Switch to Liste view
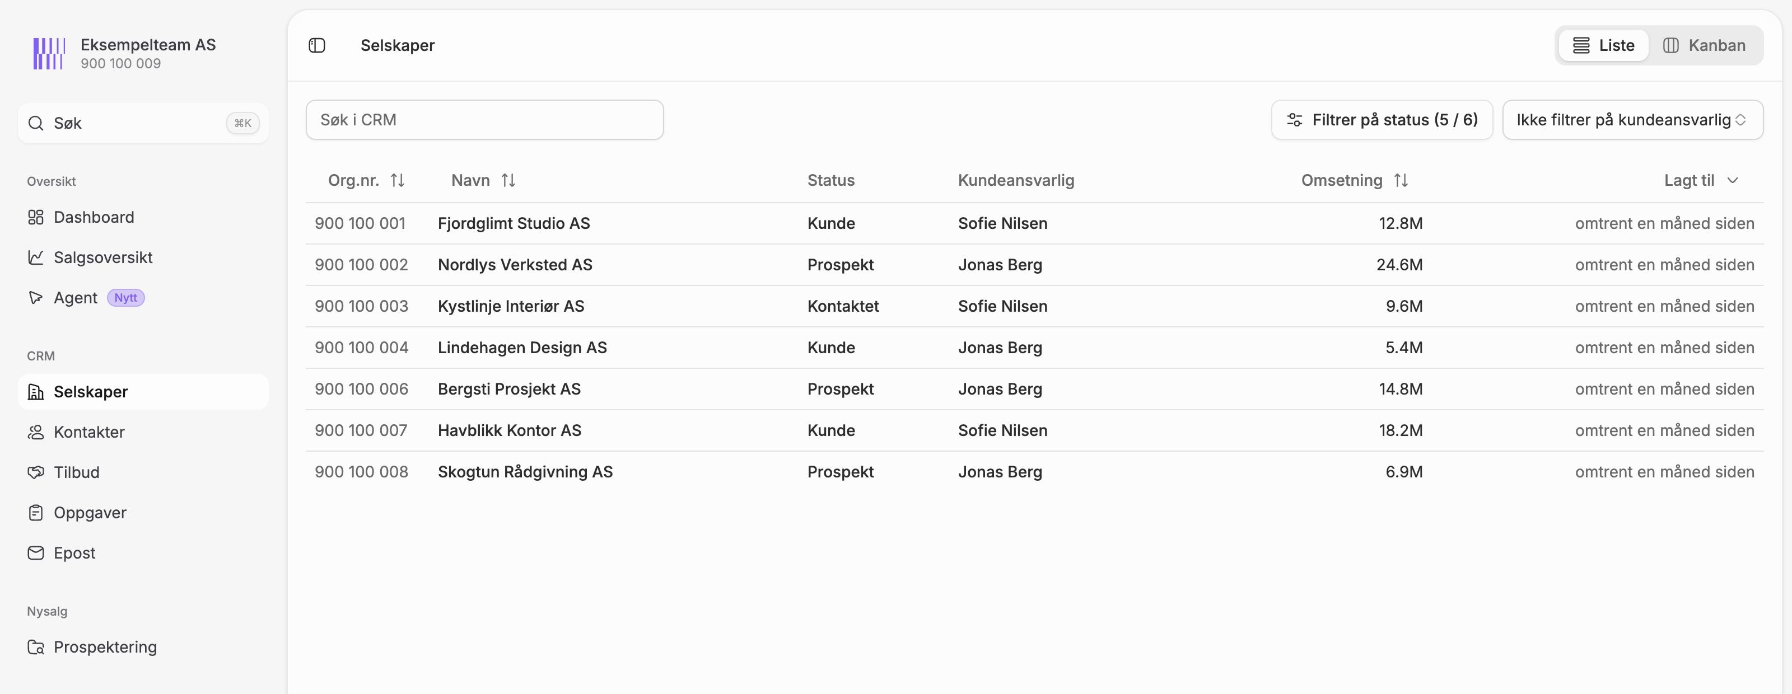The height and width of the screenshot is (694, 1792). coord(1603,45)
